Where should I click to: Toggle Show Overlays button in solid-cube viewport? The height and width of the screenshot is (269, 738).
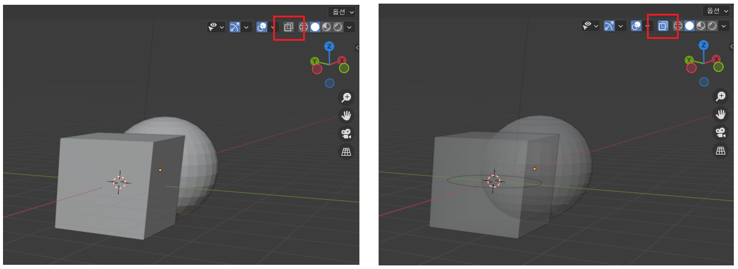[262, 27]
